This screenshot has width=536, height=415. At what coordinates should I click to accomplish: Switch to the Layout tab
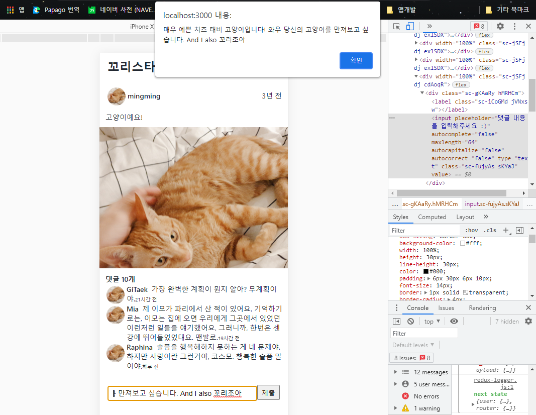(x=465, y=217)
